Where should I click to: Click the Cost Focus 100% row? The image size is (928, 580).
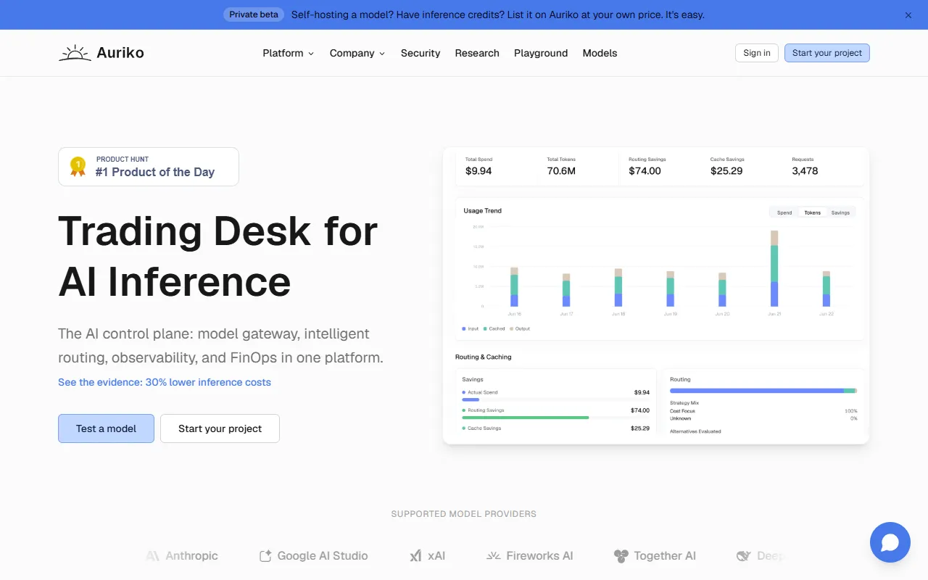pos(763,411)
